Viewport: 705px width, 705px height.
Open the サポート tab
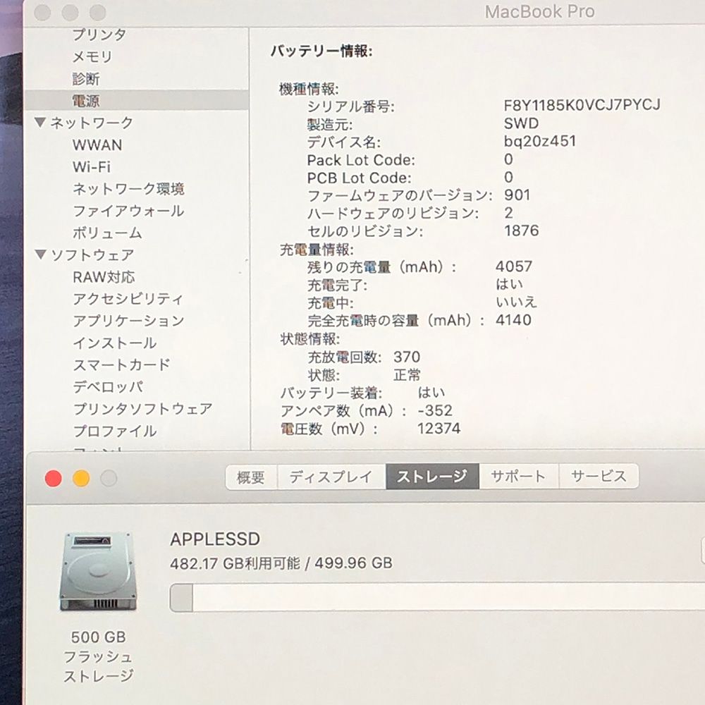518,477
